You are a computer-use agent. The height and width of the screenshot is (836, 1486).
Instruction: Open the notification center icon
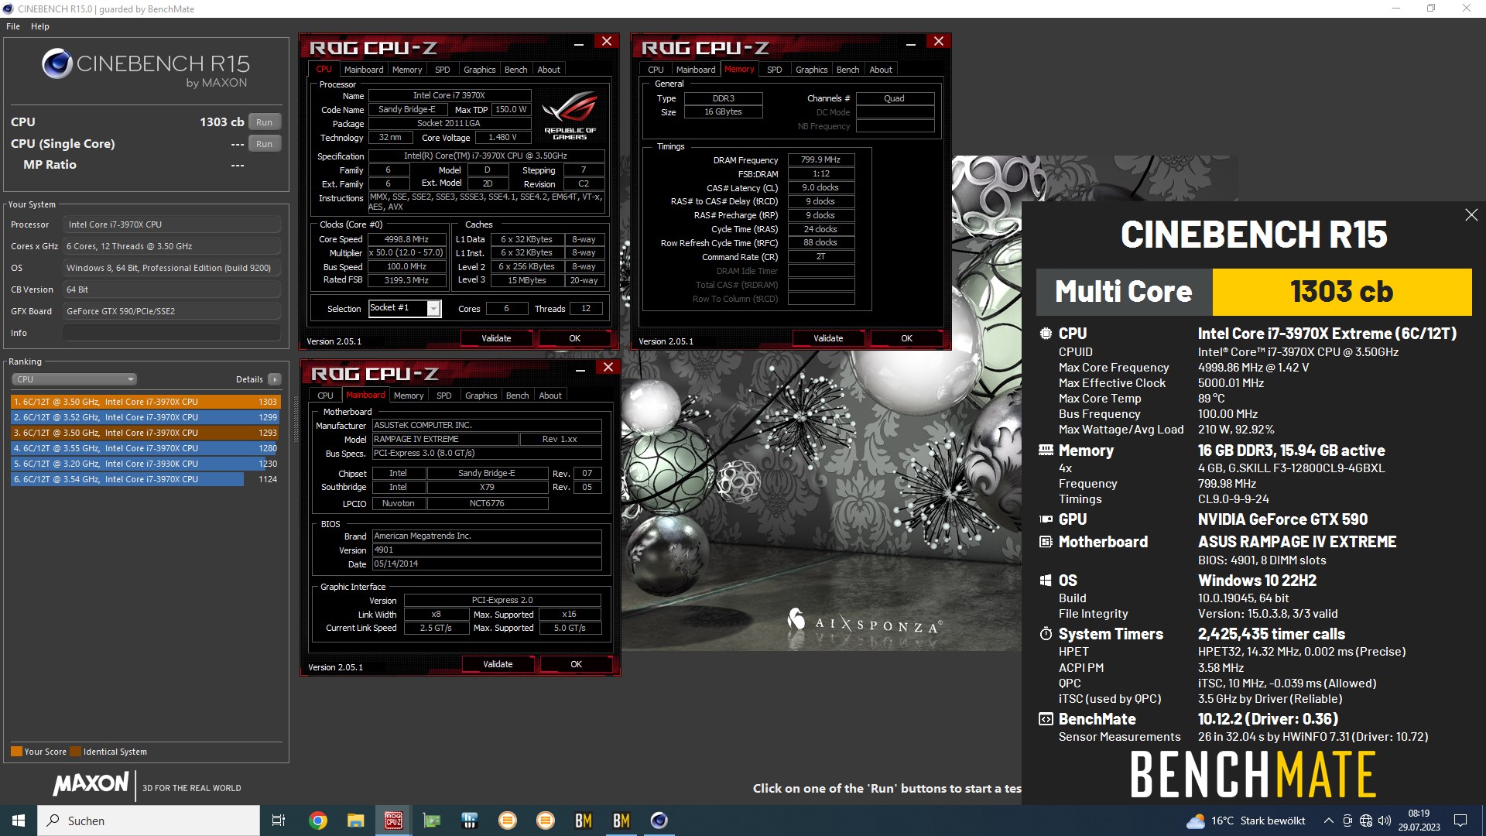tap(1460, 821)
